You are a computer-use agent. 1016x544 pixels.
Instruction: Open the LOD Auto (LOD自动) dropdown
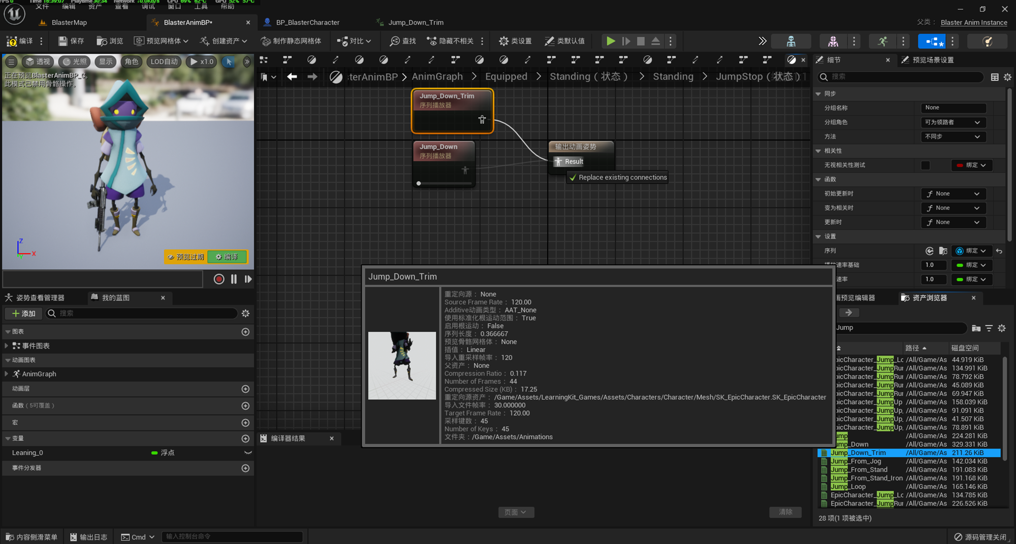(164, 62)
